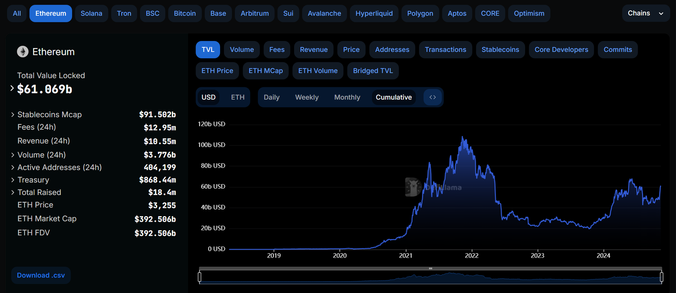Toggle the Addresses chart metric

point(392,49)
